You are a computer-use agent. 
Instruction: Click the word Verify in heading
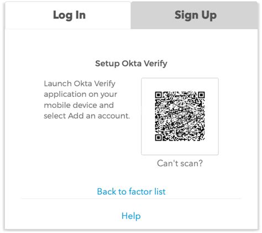155,64
